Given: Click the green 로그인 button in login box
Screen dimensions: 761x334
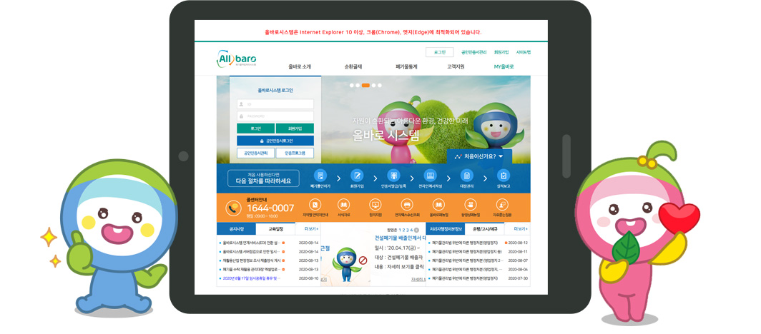Looking at the screenshot, I should [x=256, y=128].
